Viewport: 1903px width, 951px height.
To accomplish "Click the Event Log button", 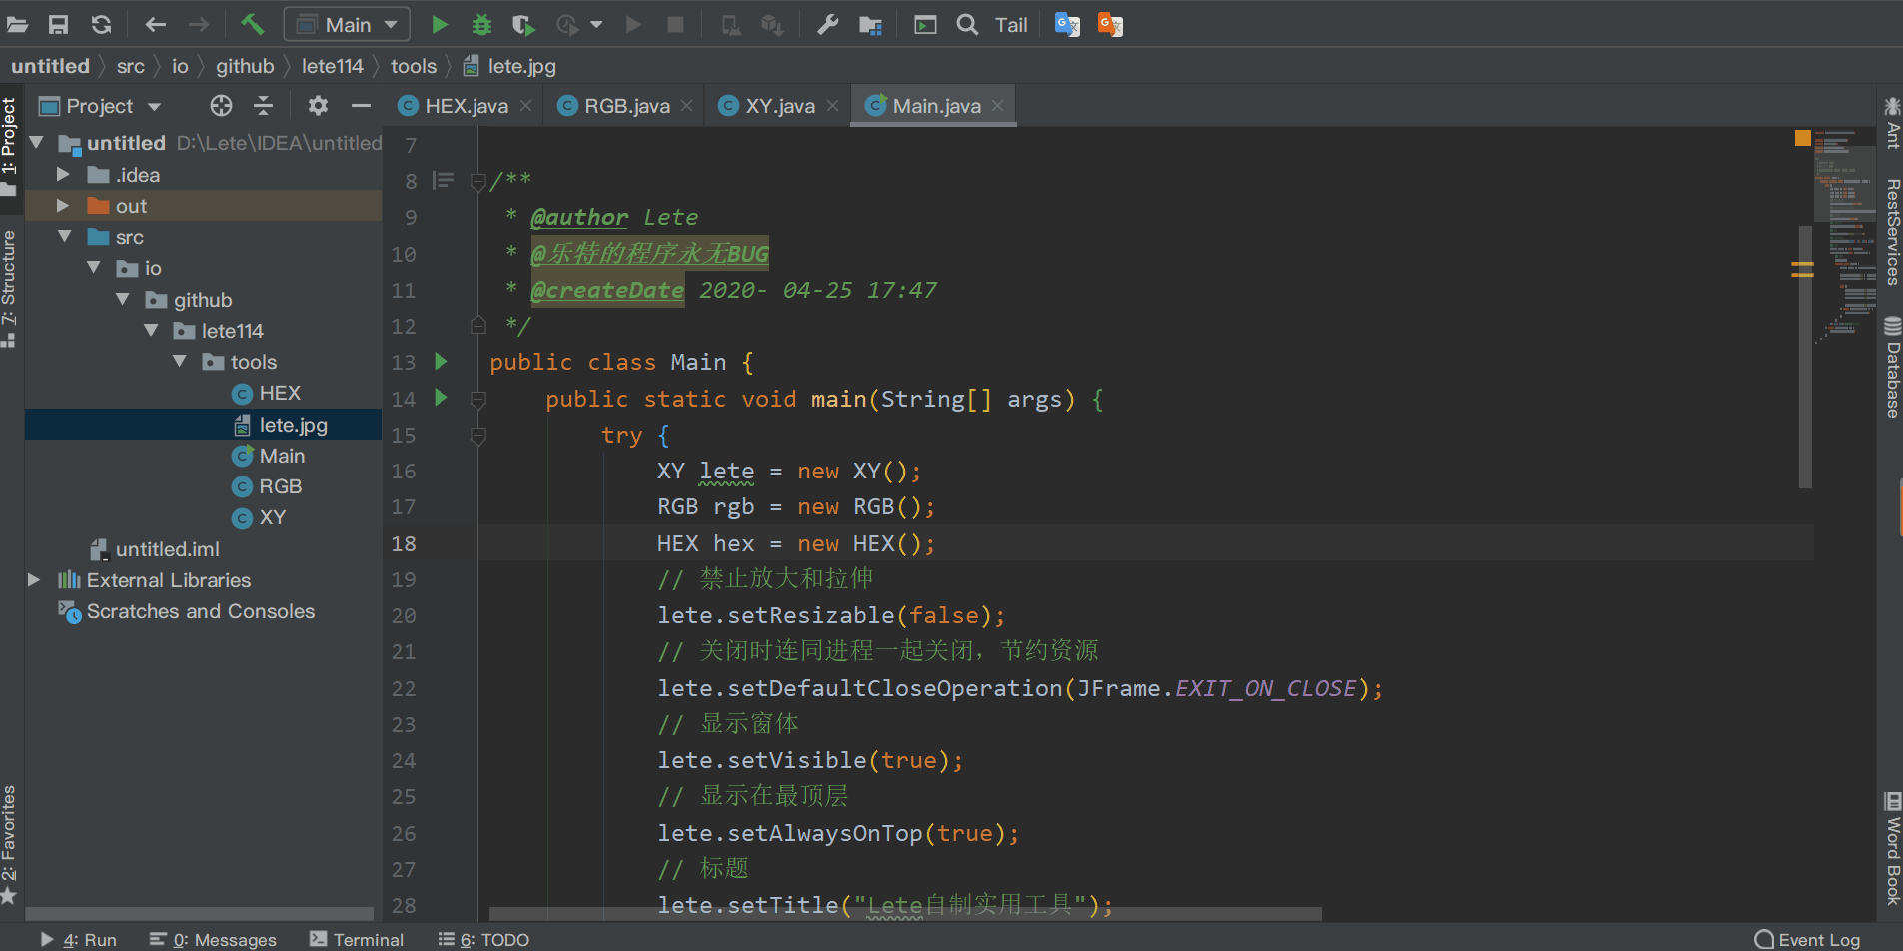I will coord(1808,939).
